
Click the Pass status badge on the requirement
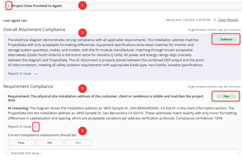point(226,96)
